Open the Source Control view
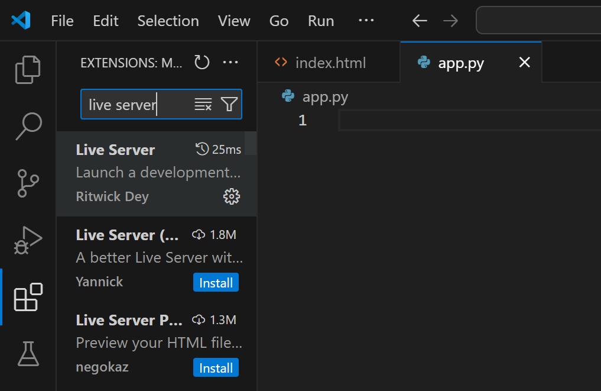This screenshot has height=391, width=601. 28,183
